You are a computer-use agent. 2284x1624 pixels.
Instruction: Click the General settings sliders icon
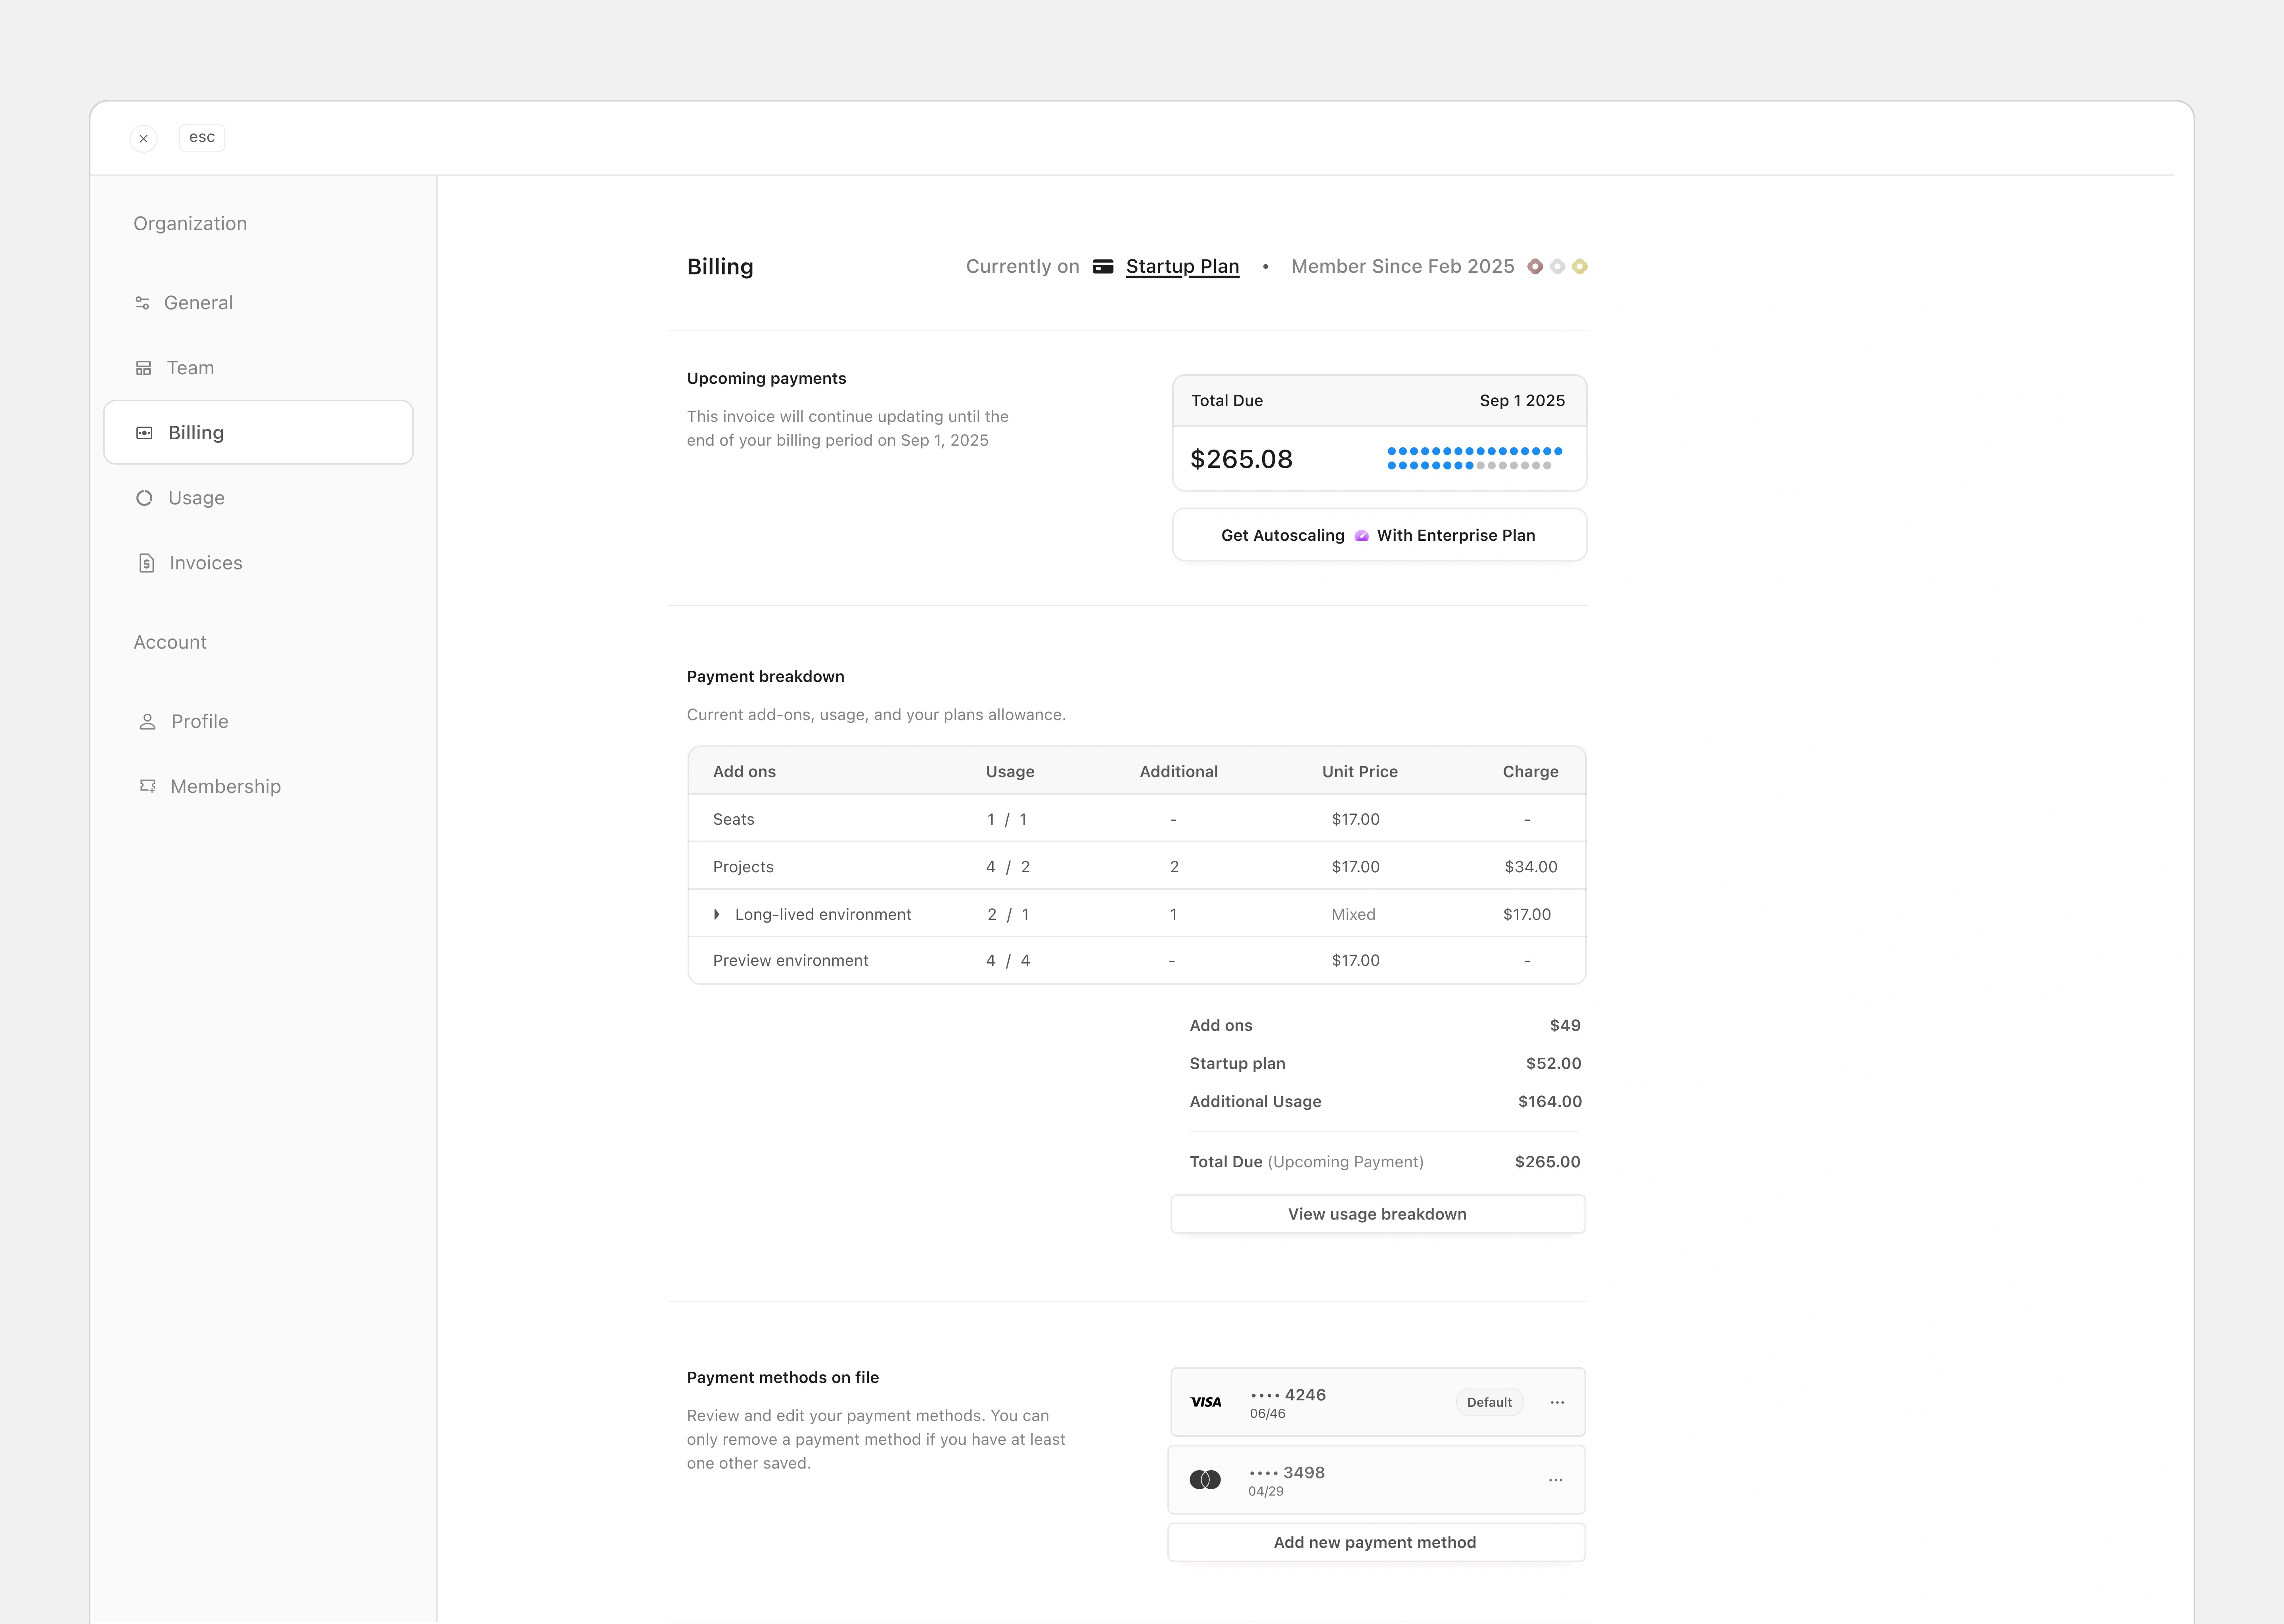142,303
